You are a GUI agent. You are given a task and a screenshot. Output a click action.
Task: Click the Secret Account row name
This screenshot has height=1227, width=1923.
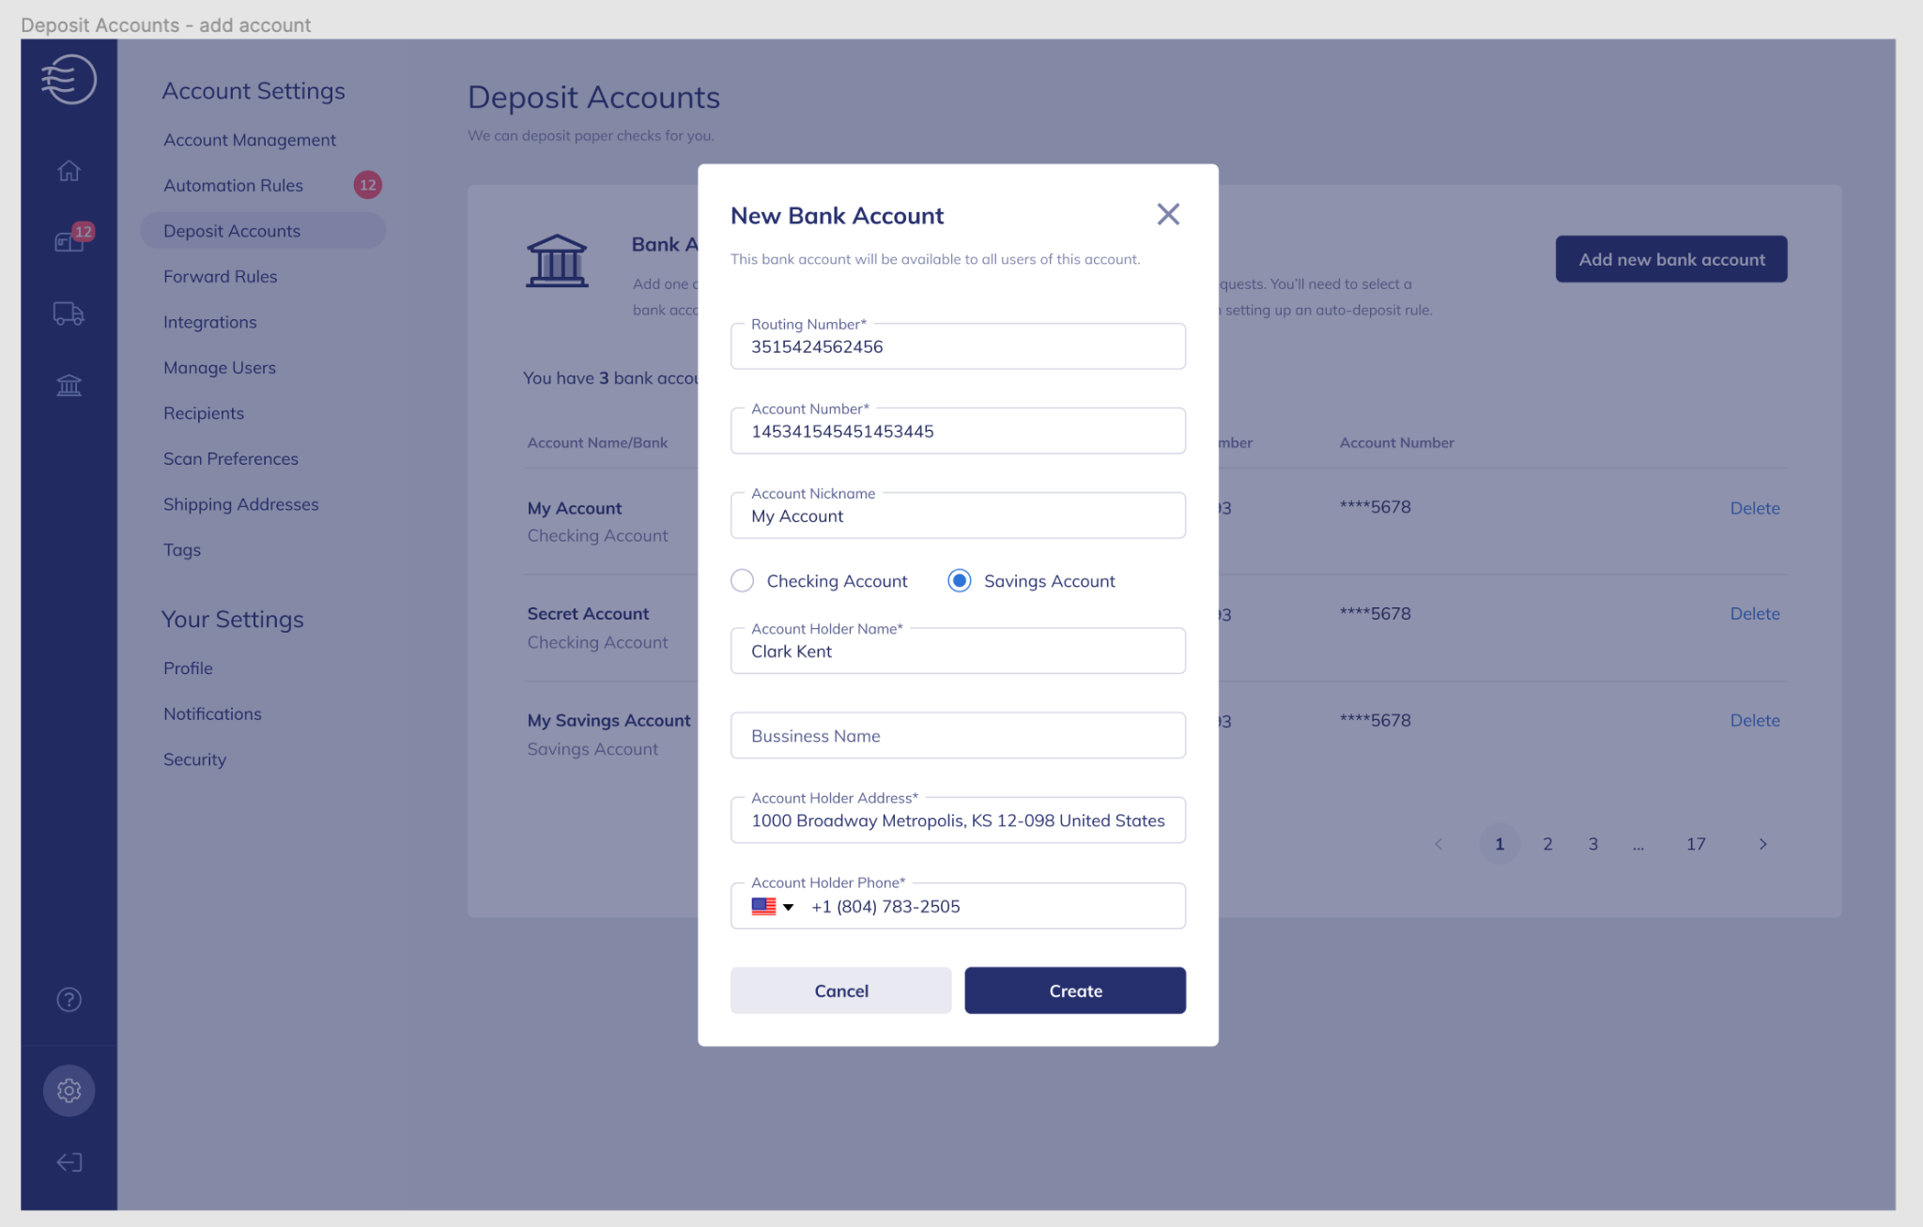pos(588,614)
